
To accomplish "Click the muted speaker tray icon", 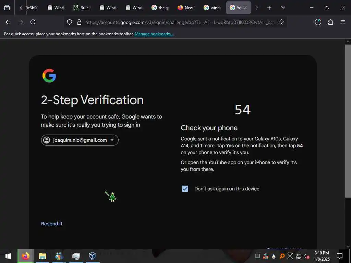I will click(x=306, y=256).
